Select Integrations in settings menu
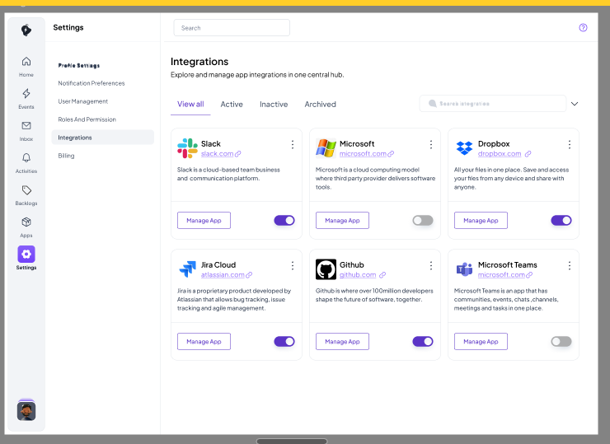The width and height of the screenshot is (610, 444). click(103, 138)
